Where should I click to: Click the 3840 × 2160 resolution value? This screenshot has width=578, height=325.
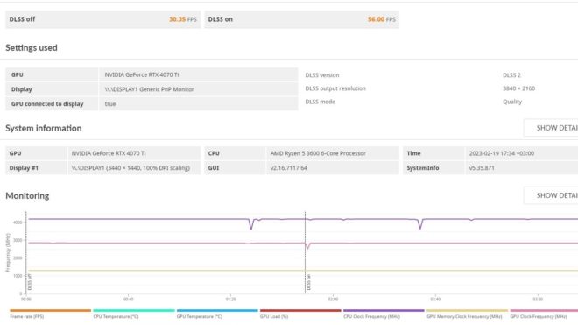point(518,88)
